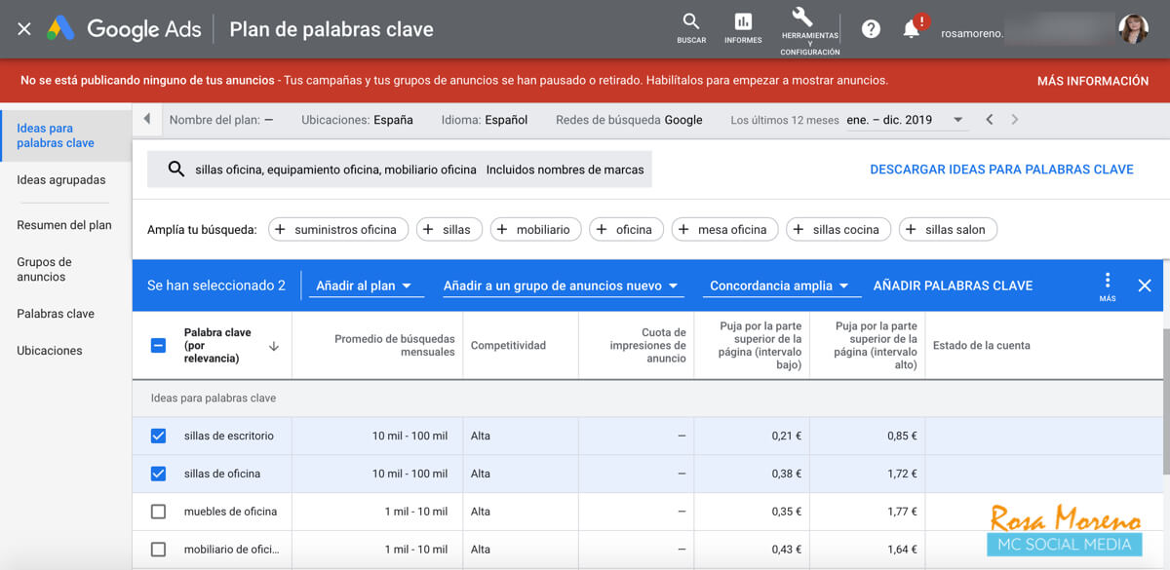Open the notifications bell icon

(910, 27)
